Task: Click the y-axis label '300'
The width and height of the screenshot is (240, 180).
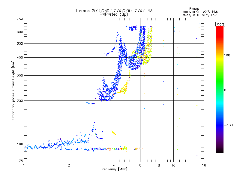Action: coord(20,76)
